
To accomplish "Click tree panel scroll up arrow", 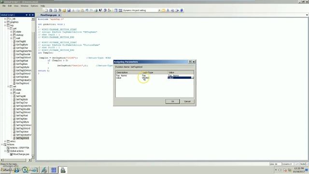I will [x=33, y=19].
